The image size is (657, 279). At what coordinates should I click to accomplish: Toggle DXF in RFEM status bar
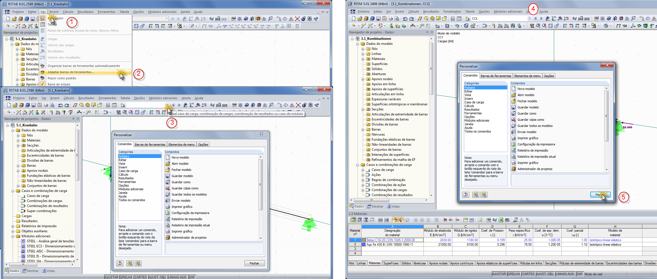point(579,274)
